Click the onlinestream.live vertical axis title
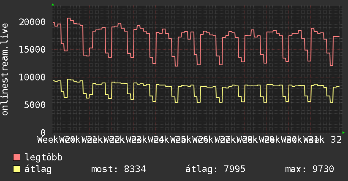This screenshot has height=181, width=348. [5, 69]
